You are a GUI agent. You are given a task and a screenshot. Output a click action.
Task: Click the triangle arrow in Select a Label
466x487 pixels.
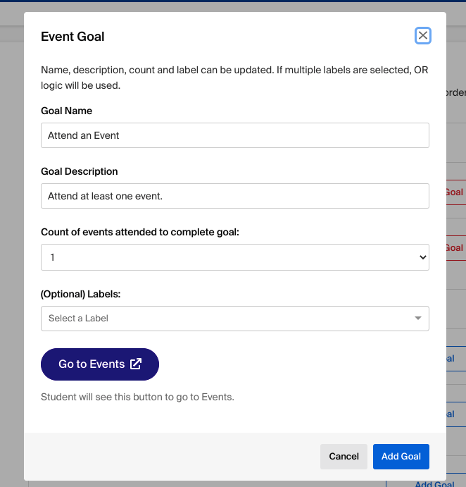418,318
